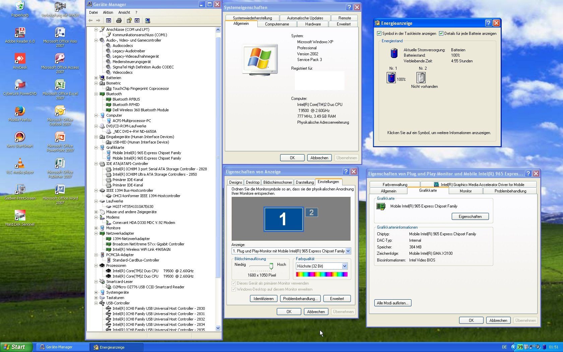
Task: Open the Anzeige monitor dropdown
Action: 348,251
